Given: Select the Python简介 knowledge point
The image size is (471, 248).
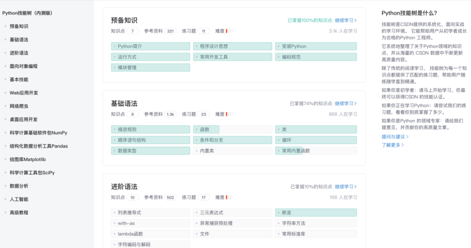Looking at the screenshot, I should (x=150, y=46).
